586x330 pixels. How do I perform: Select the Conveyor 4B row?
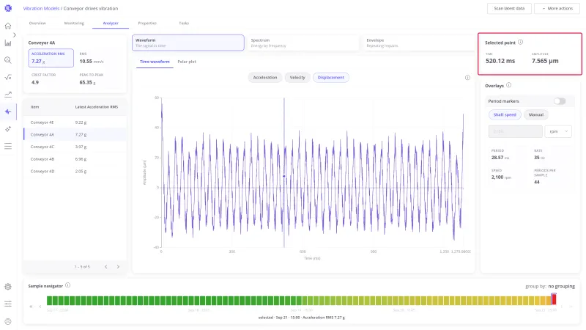(x=75, y=159)
